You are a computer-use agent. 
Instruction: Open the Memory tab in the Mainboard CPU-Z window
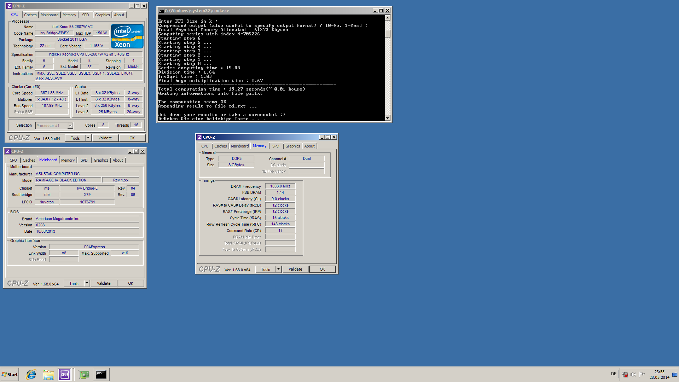coord(68,160)
